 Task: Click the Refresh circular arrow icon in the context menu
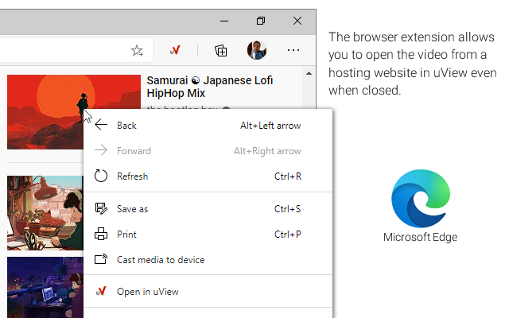tap(101, 176)
